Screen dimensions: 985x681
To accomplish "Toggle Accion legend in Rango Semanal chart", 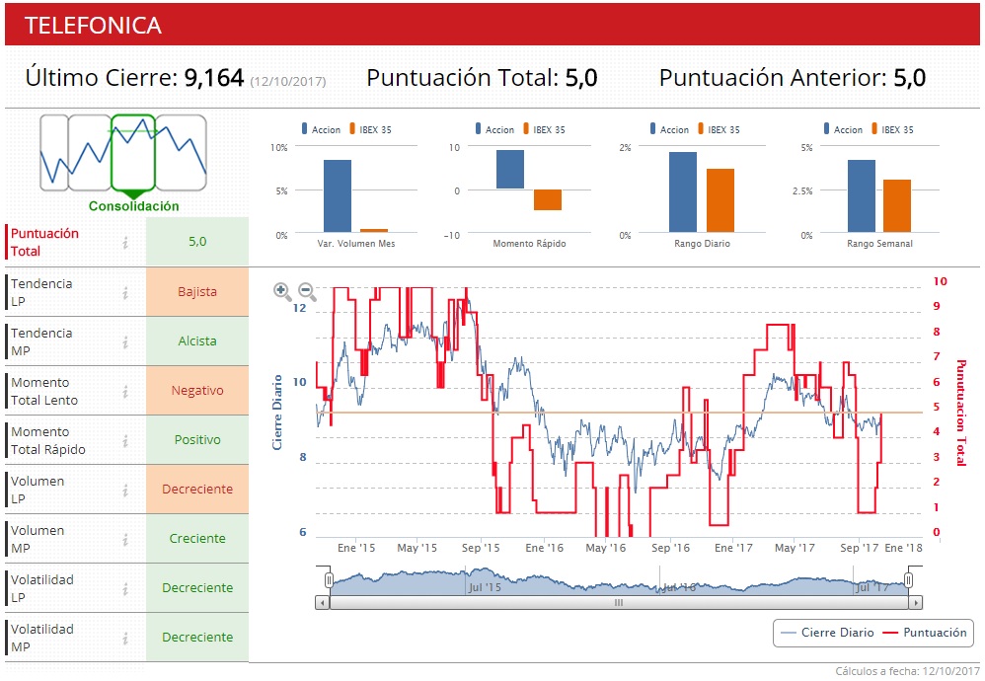I will (844, 129).
